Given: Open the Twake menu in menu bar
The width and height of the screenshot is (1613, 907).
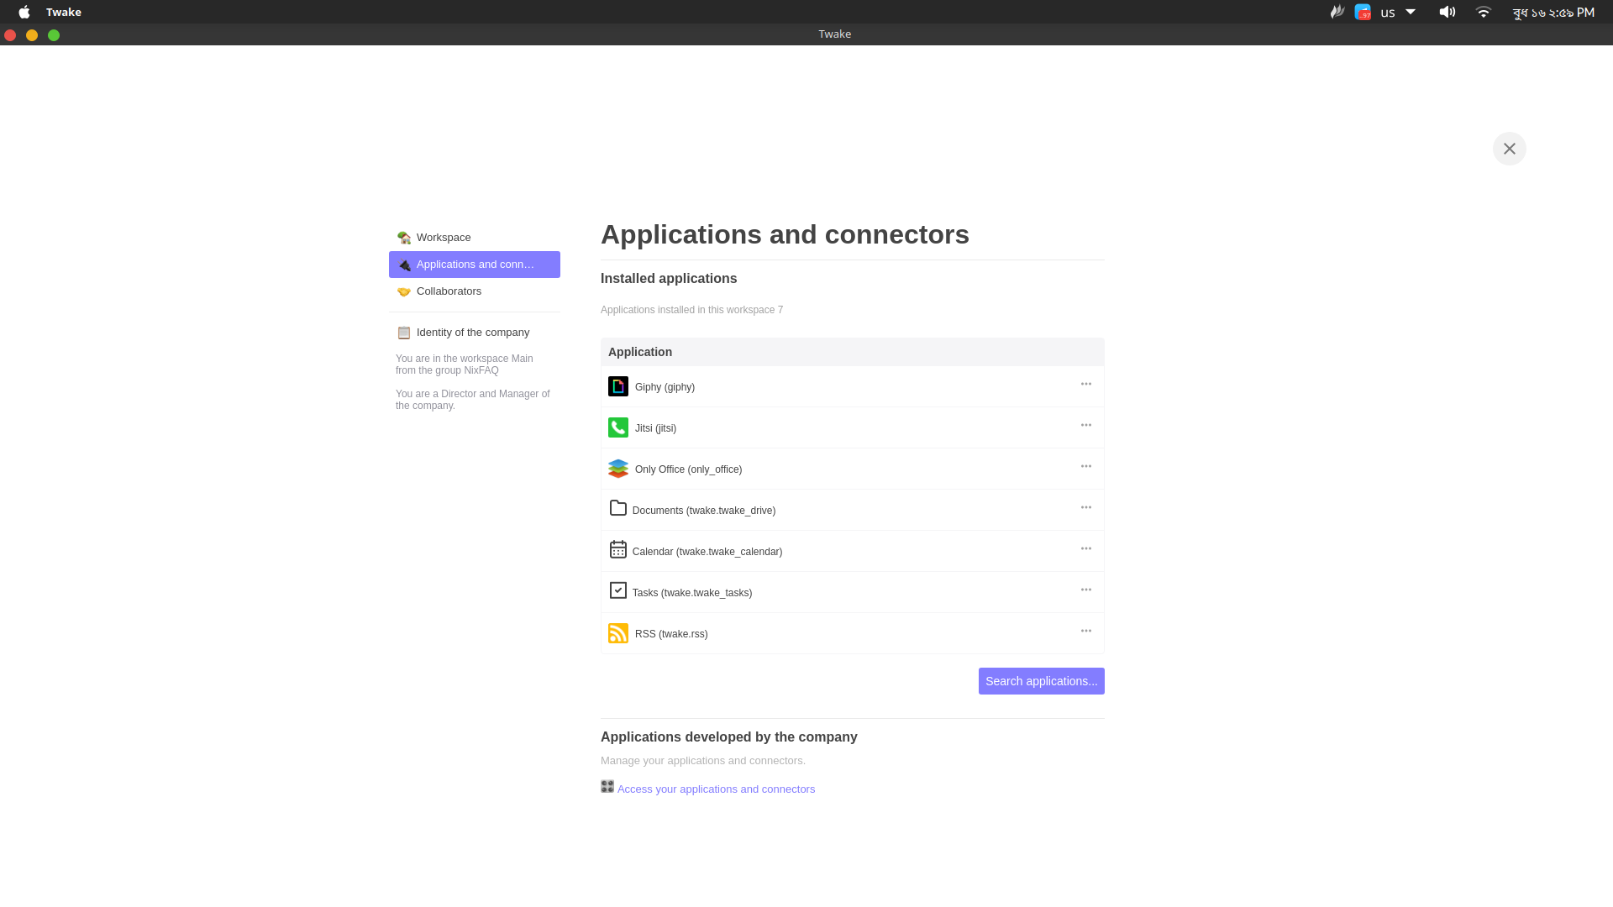Looking at the screenshot, I should [64, 12].
